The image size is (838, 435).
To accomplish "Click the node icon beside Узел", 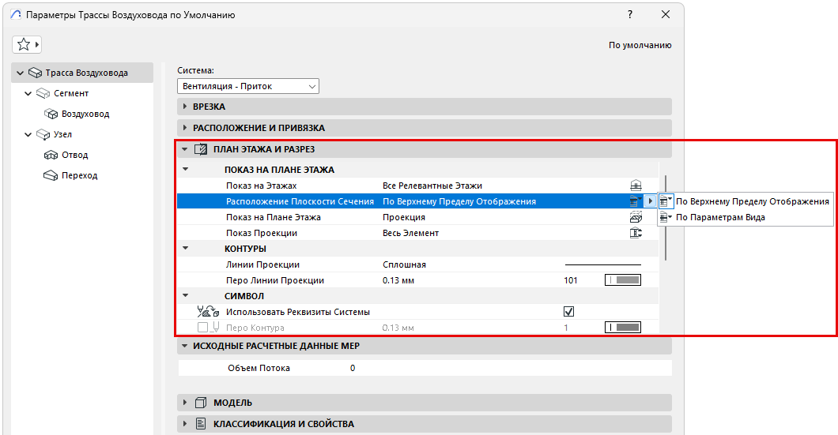I will (x=43, y=134).
